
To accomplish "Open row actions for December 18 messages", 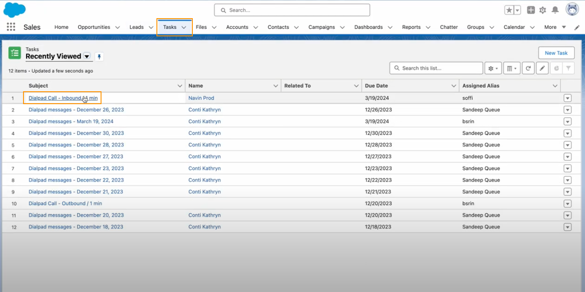I will (567, 227).
